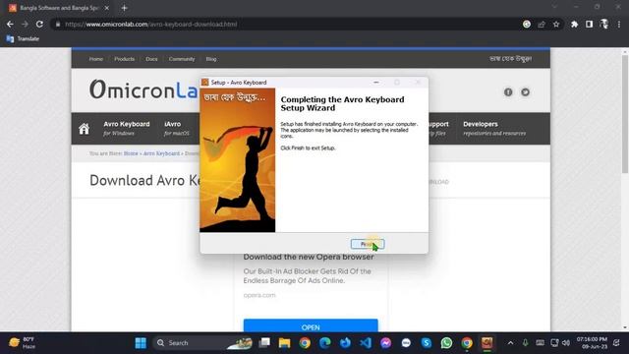Click the OmicronLab logo
This screenshot has width=629, height=354.
click(144, 89)
